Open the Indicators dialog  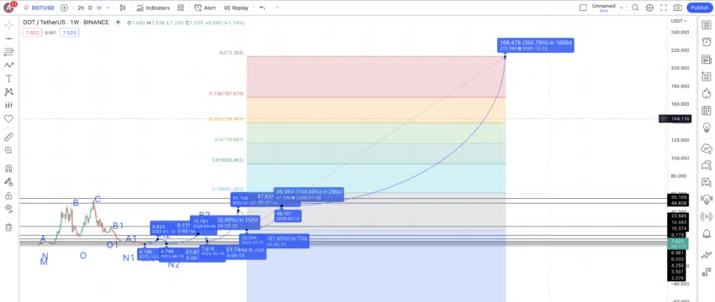click(153, 8)
